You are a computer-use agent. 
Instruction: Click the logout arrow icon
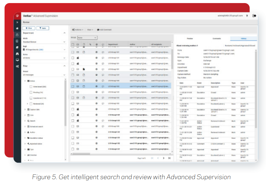click(x=254, y=16)
